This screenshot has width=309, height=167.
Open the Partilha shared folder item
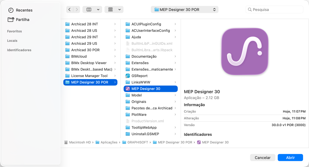coord(19,19)
